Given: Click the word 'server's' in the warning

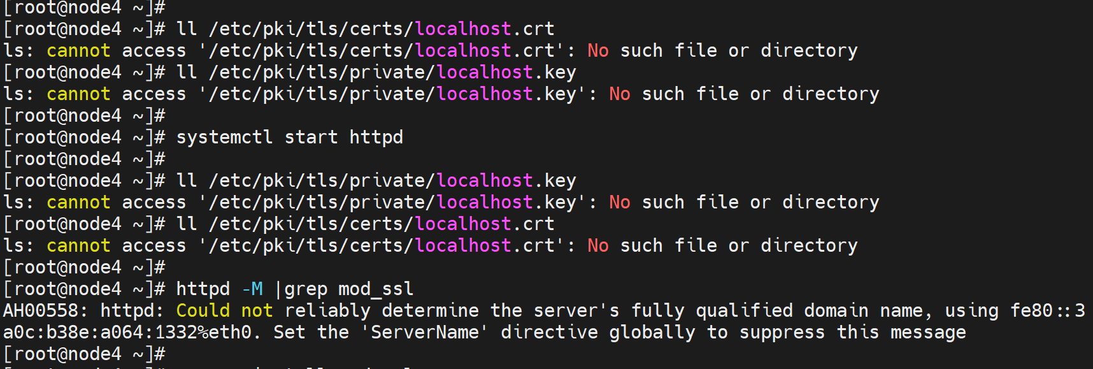Looking at the screenshot, I should [x=576, y=311].
